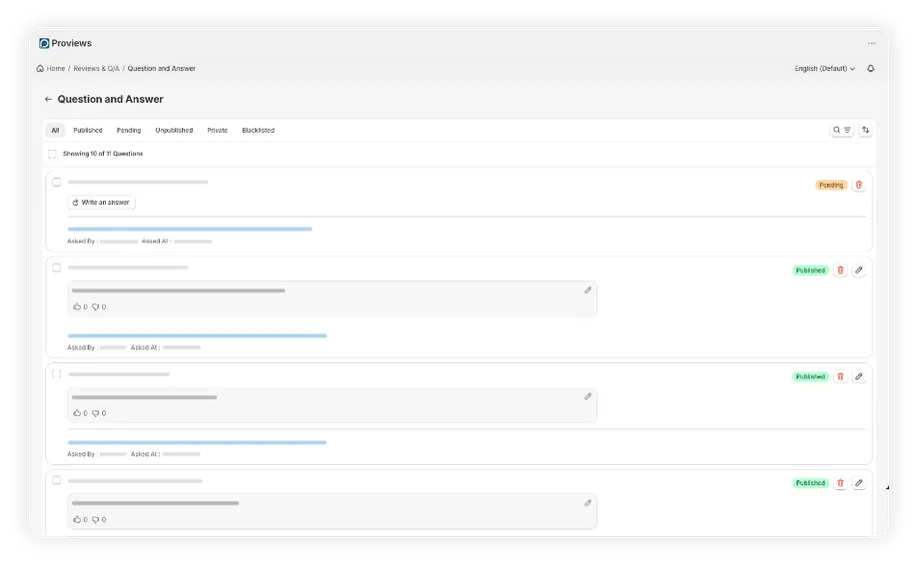The width and height of the screenshot is (918, 565).
Task: Expand the English (Default) language dropdown
Action: pyautogui.click(x=824, y=69)
